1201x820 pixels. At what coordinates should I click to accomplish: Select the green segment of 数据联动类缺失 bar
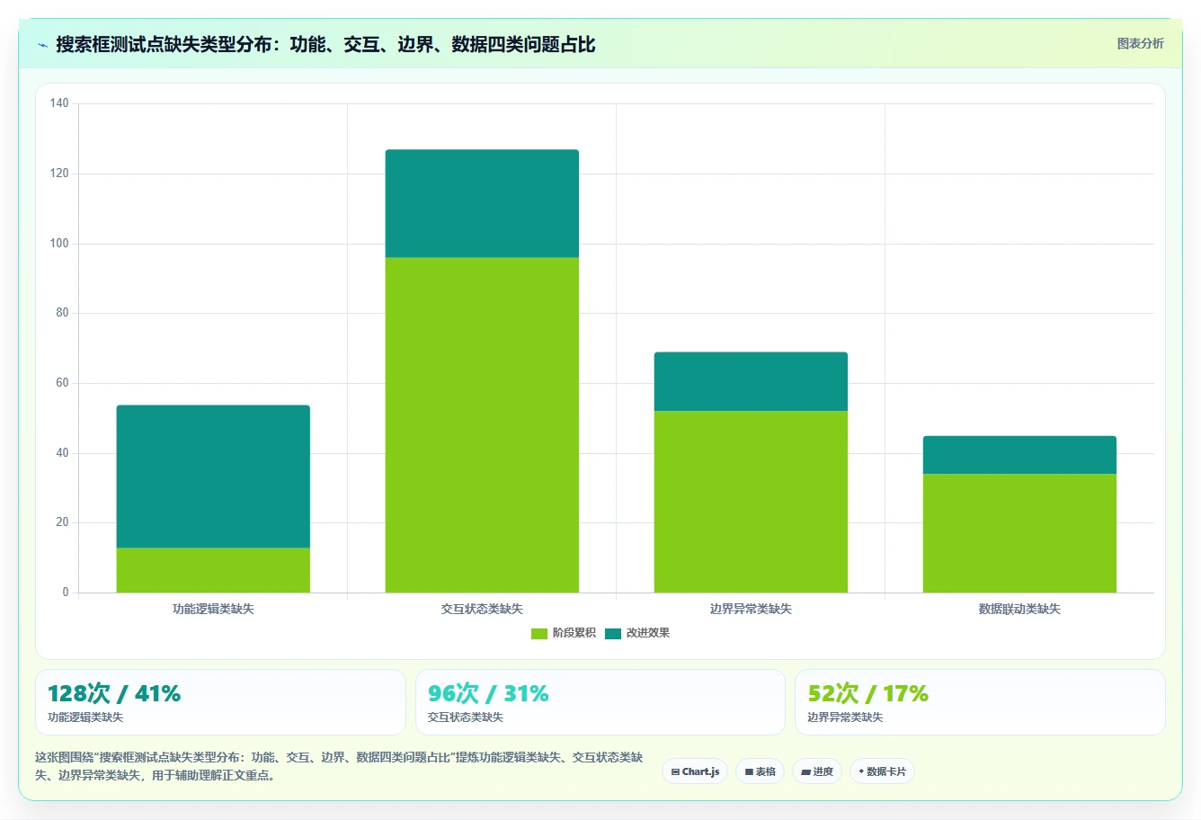pos(1019,533)
